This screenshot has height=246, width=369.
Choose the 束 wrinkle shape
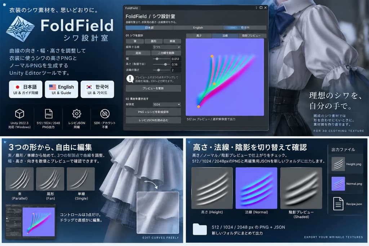(135, 41)
